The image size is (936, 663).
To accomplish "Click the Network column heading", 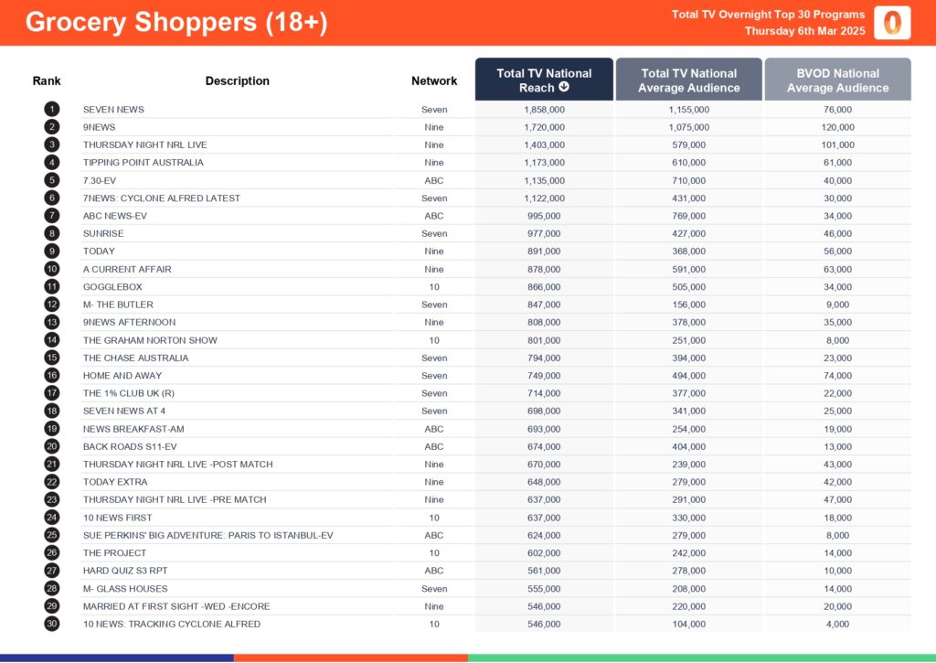I will pyautogui.click(x=434, y=81).
